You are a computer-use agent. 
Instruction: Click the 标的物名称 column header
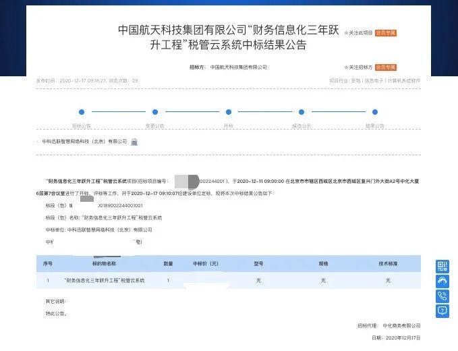click(x=105, y=264)
